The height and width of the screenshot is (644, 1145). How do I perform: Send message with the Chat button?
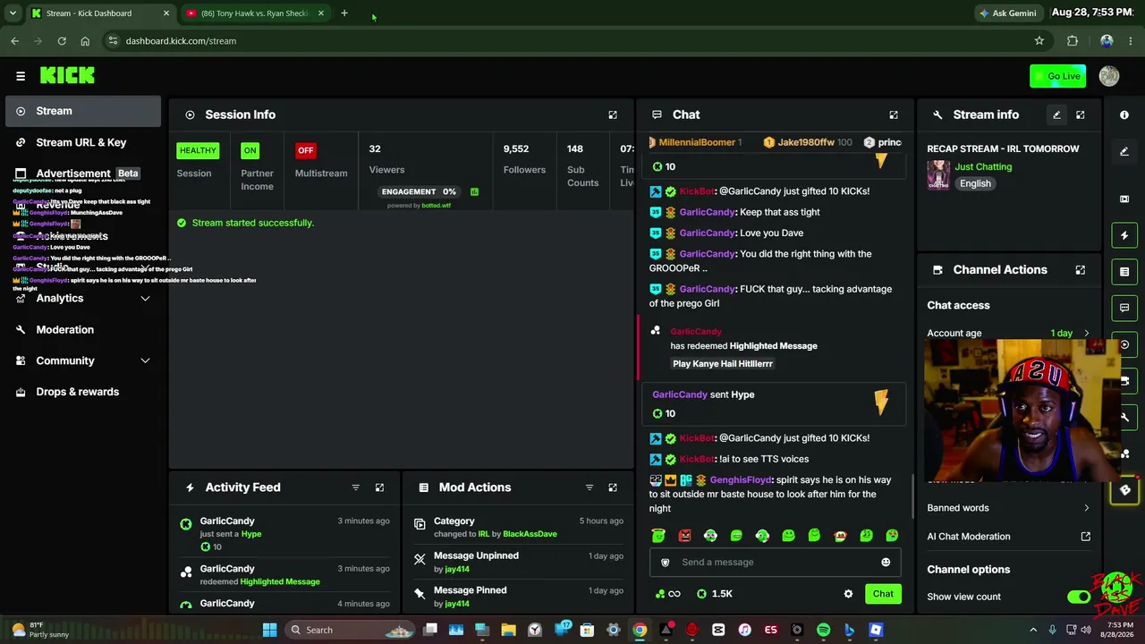pyautogui.click(x=883, y=594)
